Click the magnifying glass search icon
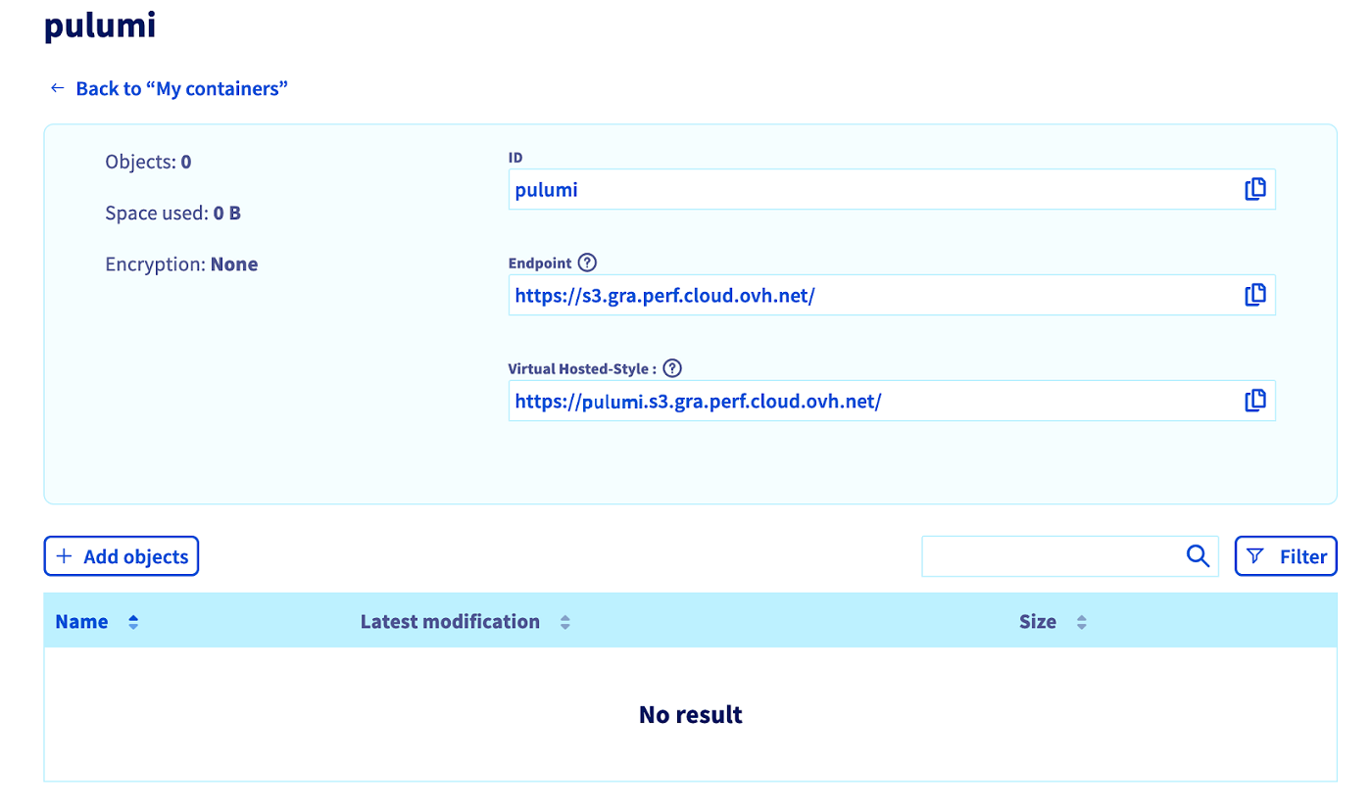Image resolution: width=1372 pixels, height=812 pixels. point(1198,556)
